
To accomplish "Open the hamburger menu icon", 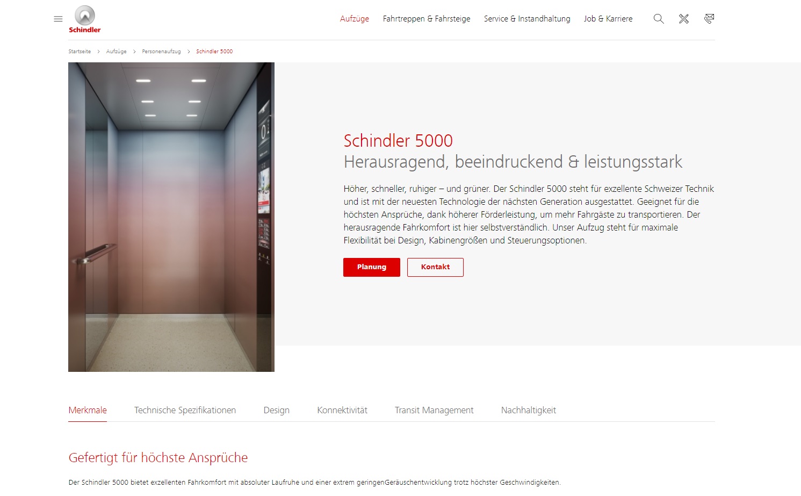I will point(59,19).
